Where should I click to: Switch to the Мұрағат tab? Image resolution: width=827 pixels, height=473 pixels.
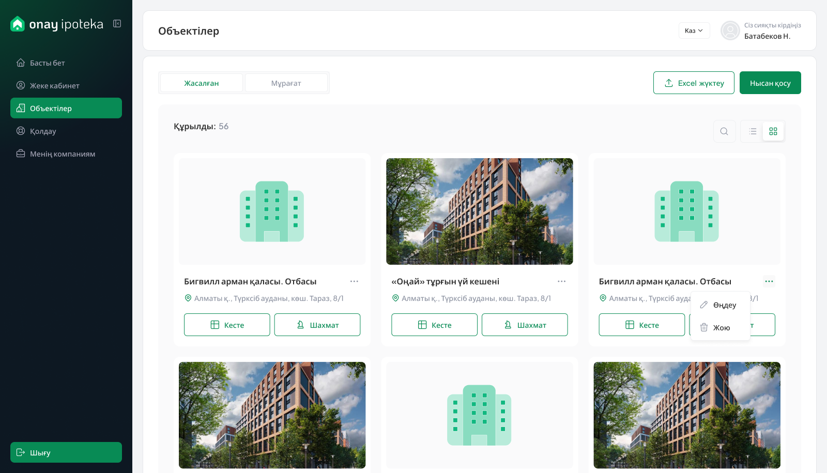[286, 83]
